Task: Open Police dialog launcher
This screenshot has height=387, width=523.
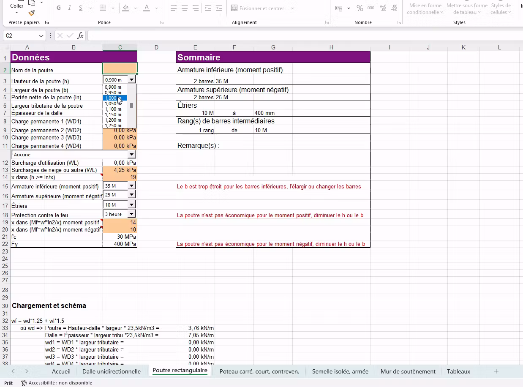Action: tap(162, 22)
